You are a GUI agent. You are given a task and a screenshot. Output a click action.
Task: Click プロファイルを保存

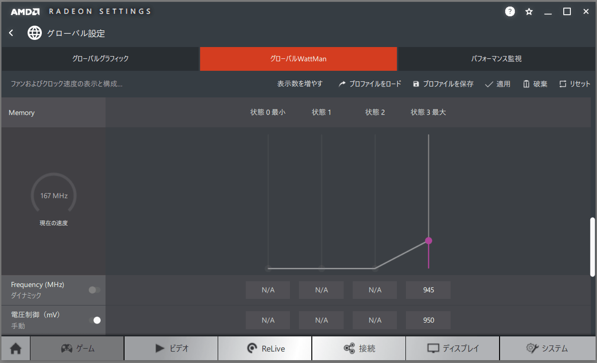point(443,84)
